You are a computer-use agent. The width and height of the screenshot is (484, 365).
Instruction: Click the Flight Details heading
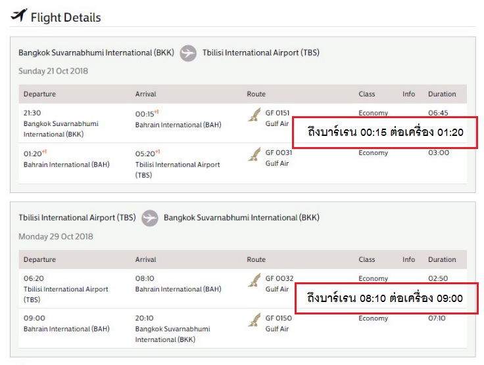coord(66,18)
